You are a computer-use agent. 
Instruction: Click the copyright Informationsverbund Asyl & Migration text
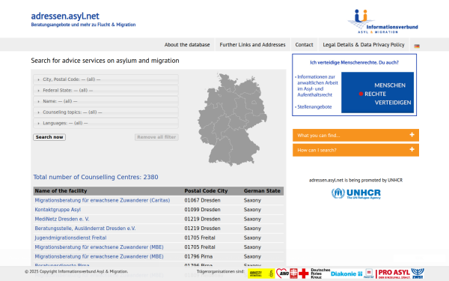(76, 271)
